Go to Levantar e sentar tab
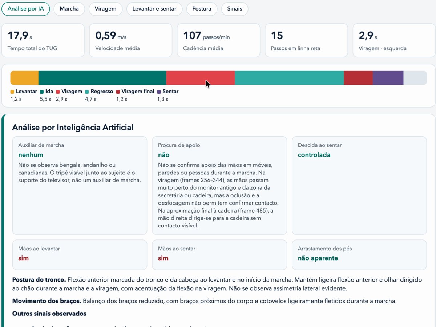 154,9
